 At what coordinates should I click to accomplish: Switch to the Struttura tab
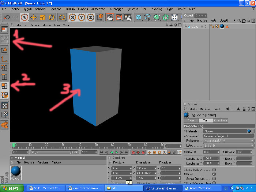pos(201,15)
